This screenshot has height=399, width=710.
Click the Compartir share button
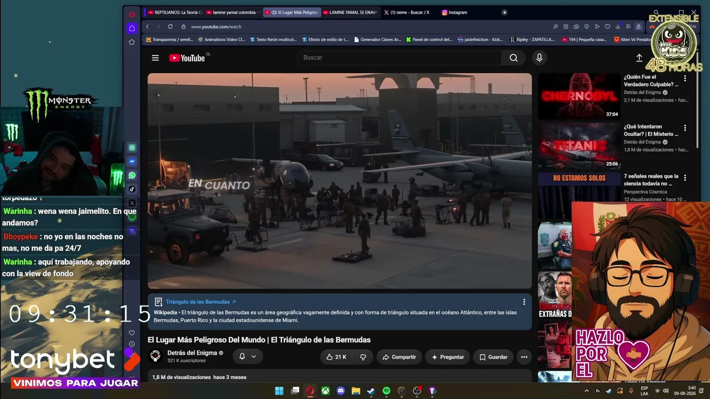(x=399, y=357)
